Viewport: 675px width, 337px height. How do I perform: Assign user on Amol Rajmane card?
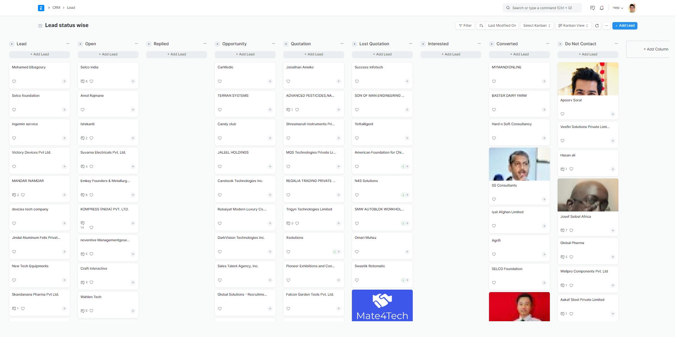point(133,110)
